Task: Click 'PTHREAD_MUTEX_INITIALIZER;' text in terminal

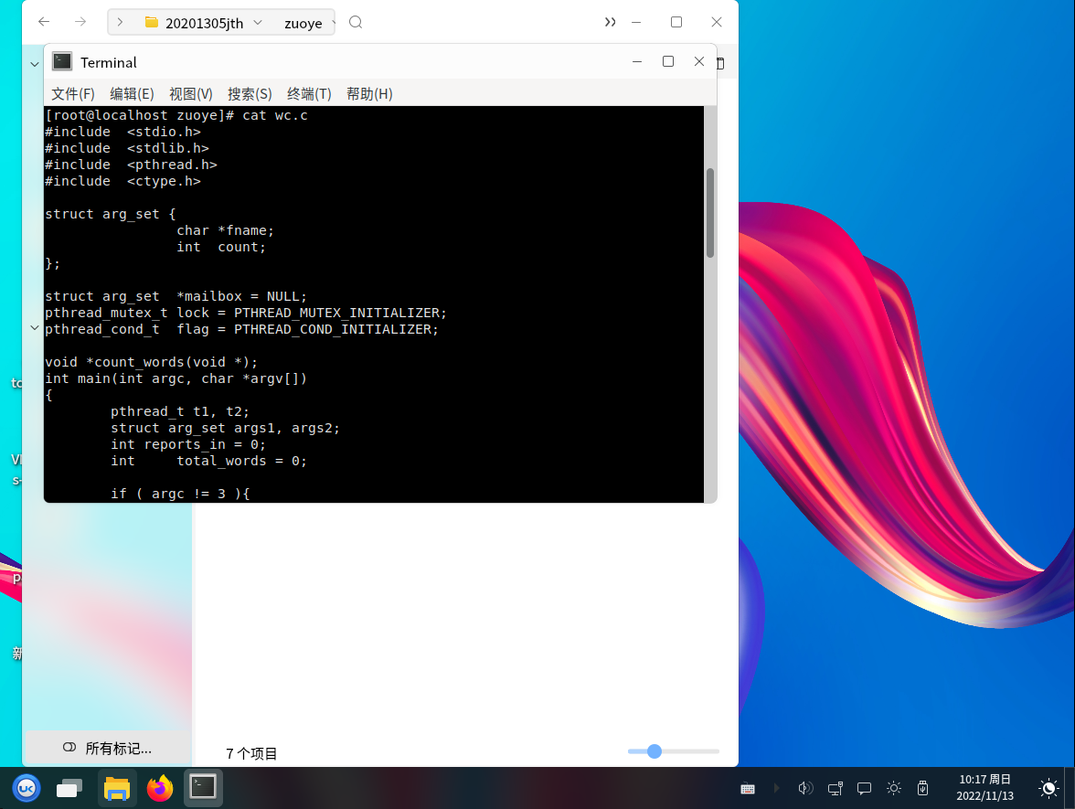Action: click(x=340, y=313)
